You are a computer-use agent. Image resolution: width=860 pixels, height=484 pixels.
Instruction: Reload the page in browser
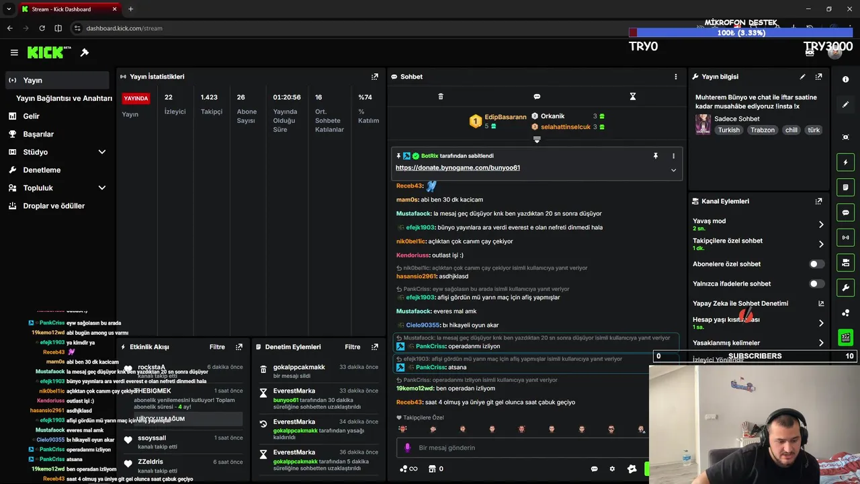click(x=42, y=28)
